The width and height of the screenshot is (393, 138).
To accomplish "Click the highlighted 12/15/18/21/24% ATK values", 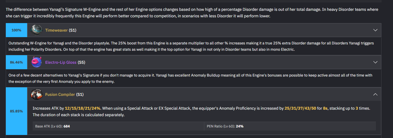I will point(82,108).
